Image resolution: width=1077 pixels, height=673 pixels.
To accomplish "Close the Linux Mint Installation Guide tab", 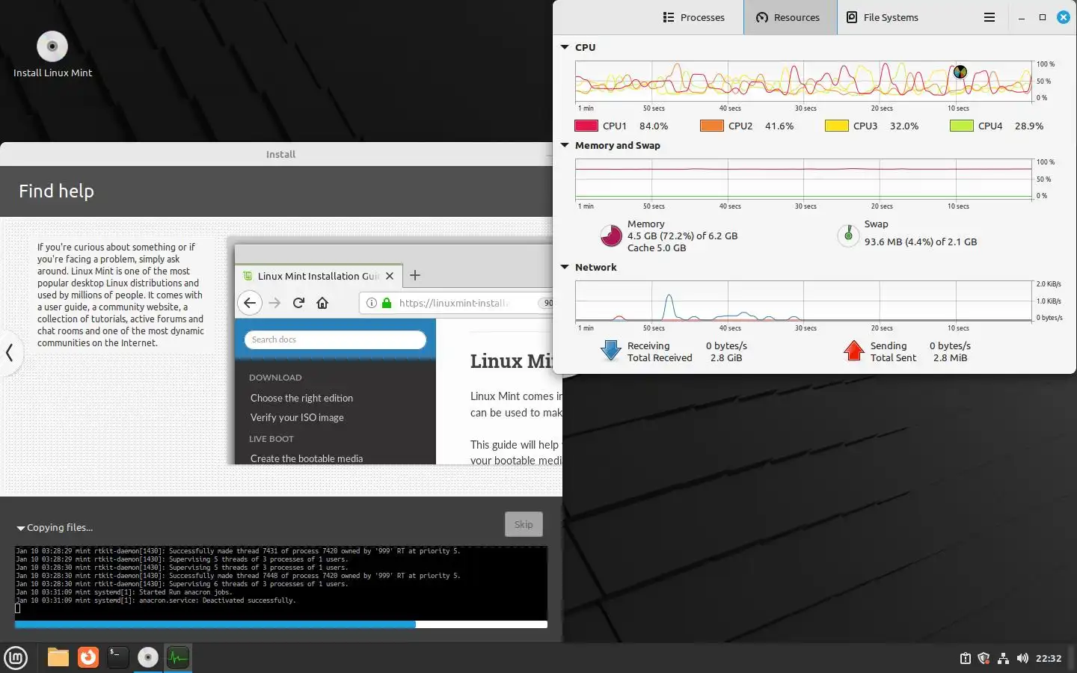I will pos(390,276).
